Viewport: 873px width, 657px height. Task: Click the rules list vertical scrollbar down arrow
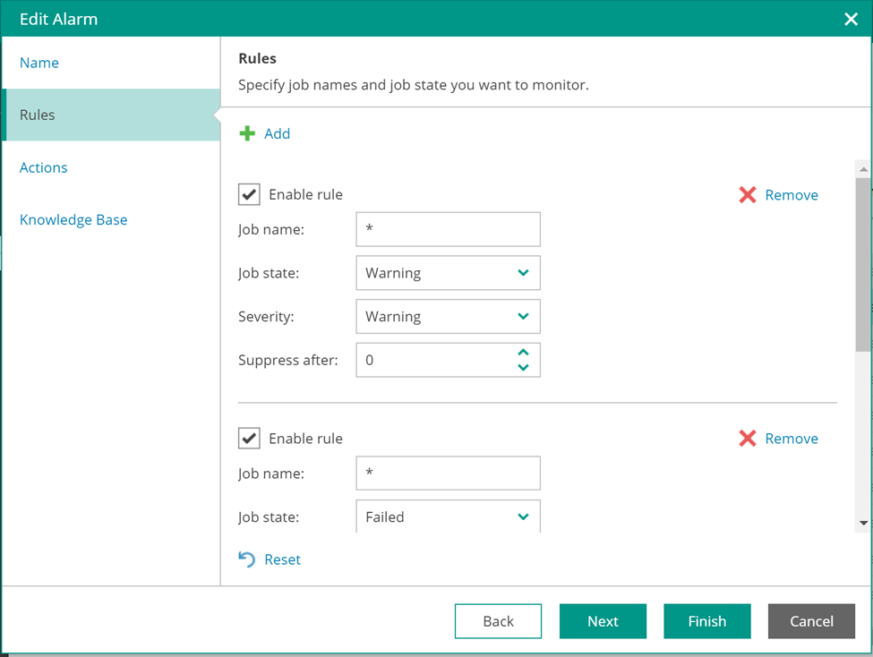(x=863, y=523)
